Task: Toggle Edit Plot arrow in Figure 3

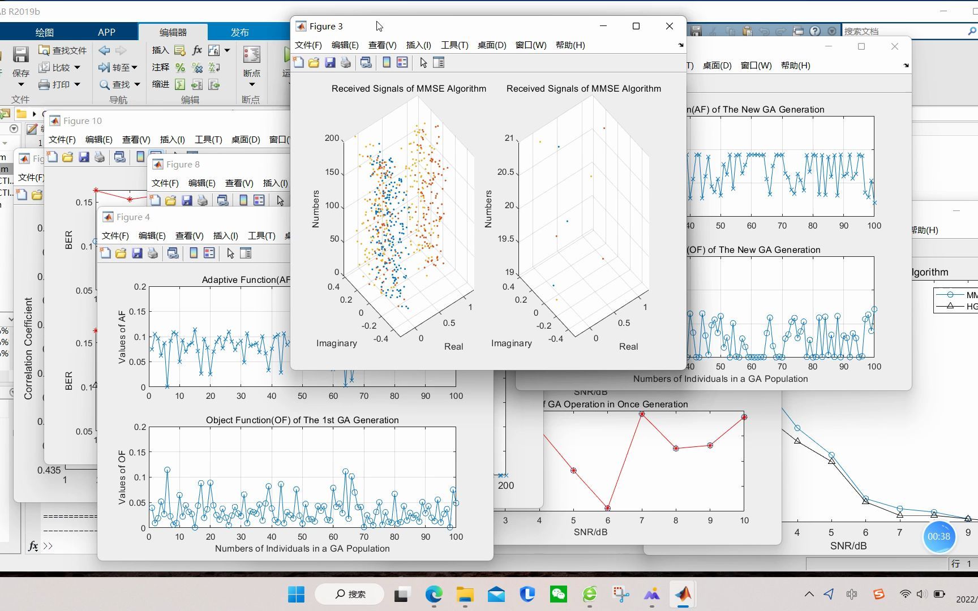Action: point(423,63)
